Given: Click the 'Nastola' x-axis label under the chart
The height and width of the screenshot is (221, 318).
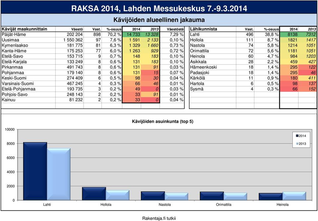Looking at the screenshot, I should (x=165, y=204).
